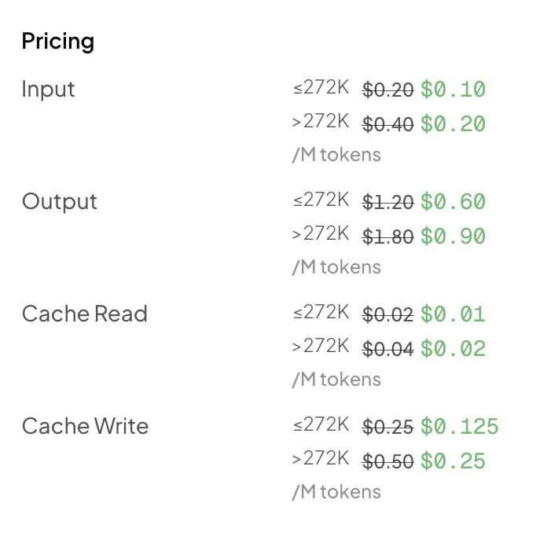Click the struck-through $0.50 cache write price
The height and width of the screenshot is (536, 558).
pyautogui.click(x=388, y=461)
